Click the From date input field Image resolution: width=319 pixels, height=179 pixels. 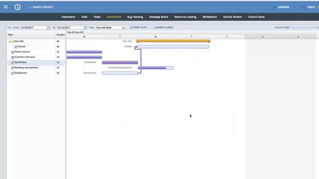point(33,27)
